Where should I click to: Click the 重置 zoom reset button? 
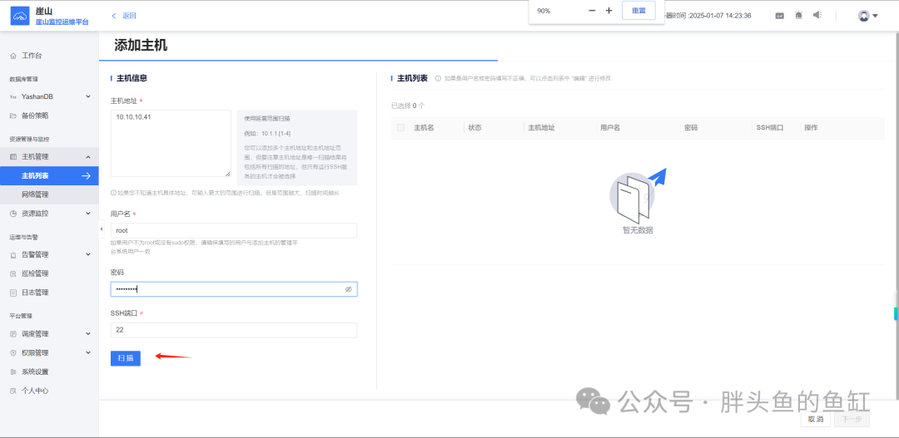tap(638, 11)
